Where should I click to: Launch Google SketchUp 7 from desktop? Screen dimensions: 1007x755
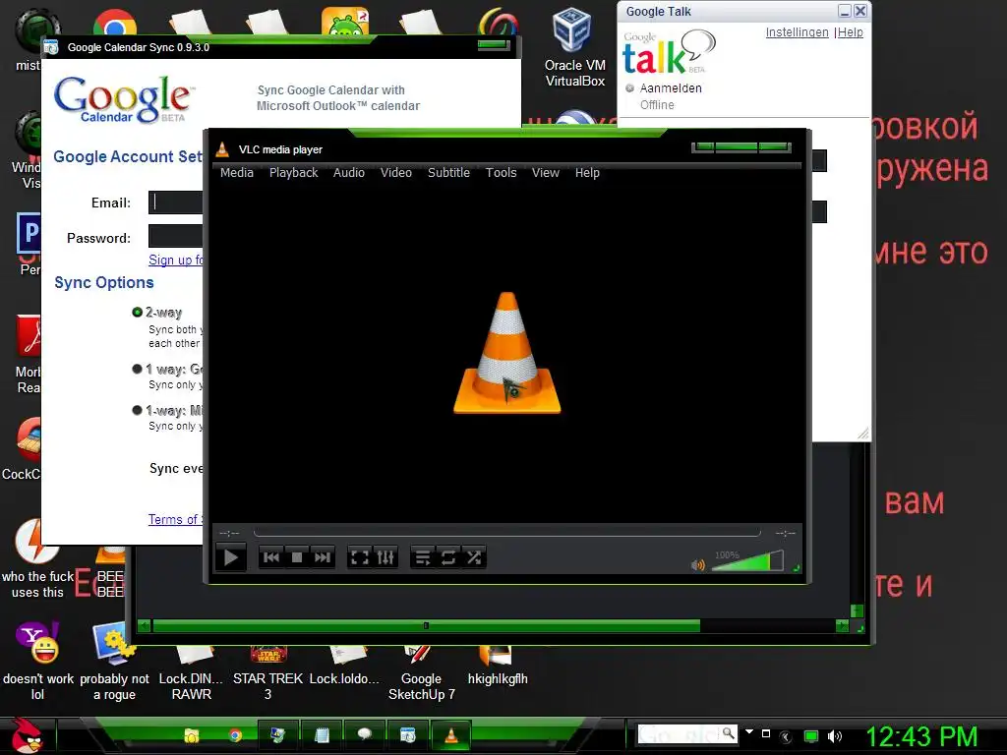(x=421, y=674)
